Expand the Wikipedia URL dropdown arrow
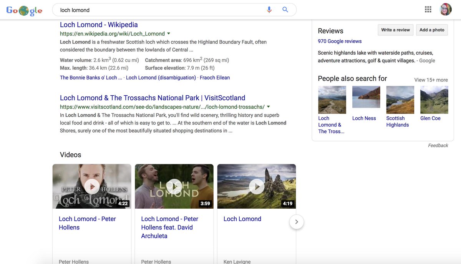The image size is (461, 264). (x=169, y=34)
